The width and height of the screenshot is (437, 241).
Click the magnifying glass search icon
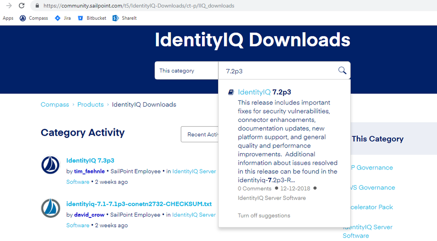[x=342, y=70]
